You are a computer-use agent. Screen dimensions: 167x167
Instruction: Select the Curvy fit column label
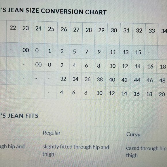coord(133,134)
